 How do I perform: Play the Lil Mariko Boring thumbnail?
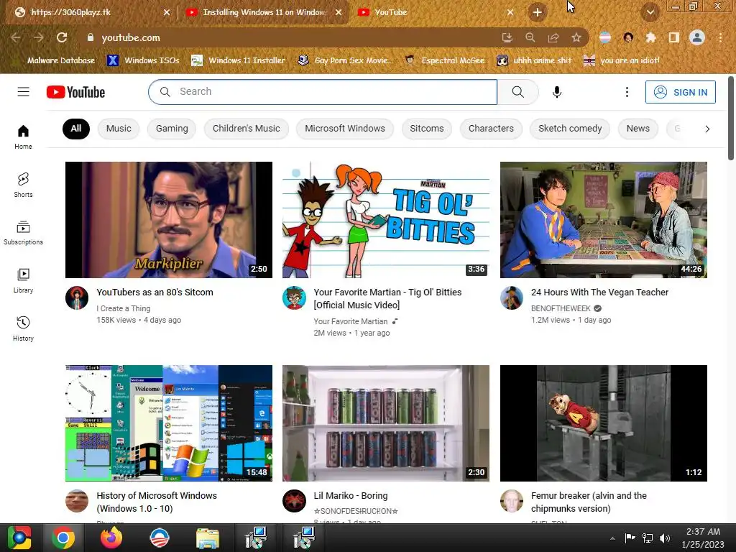(386, 423)
